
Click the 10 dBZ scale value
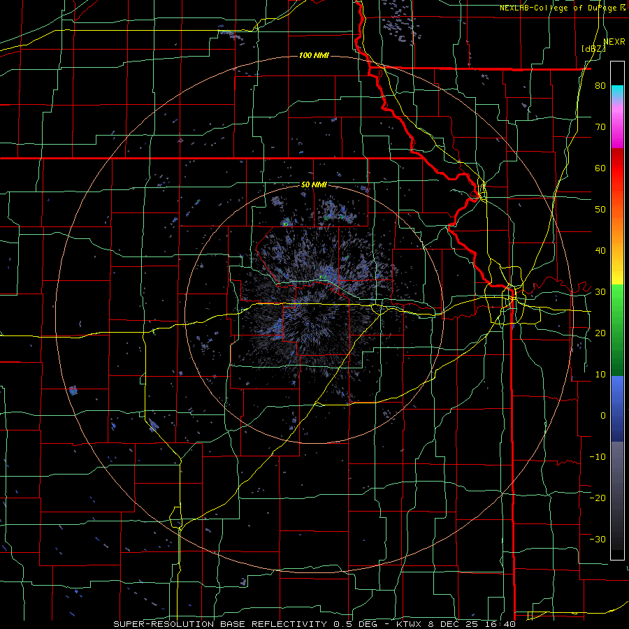pyautogui.click(x=600, y=375)
